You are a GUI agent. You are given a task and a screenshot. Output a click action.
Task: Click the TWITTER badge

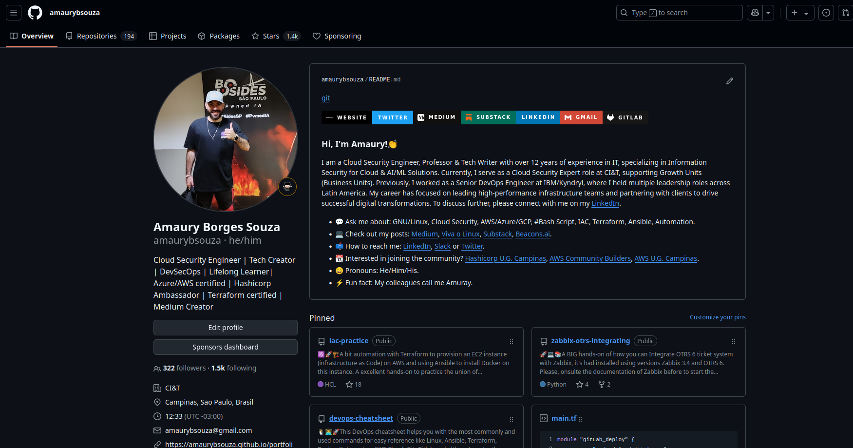[393, 117]
